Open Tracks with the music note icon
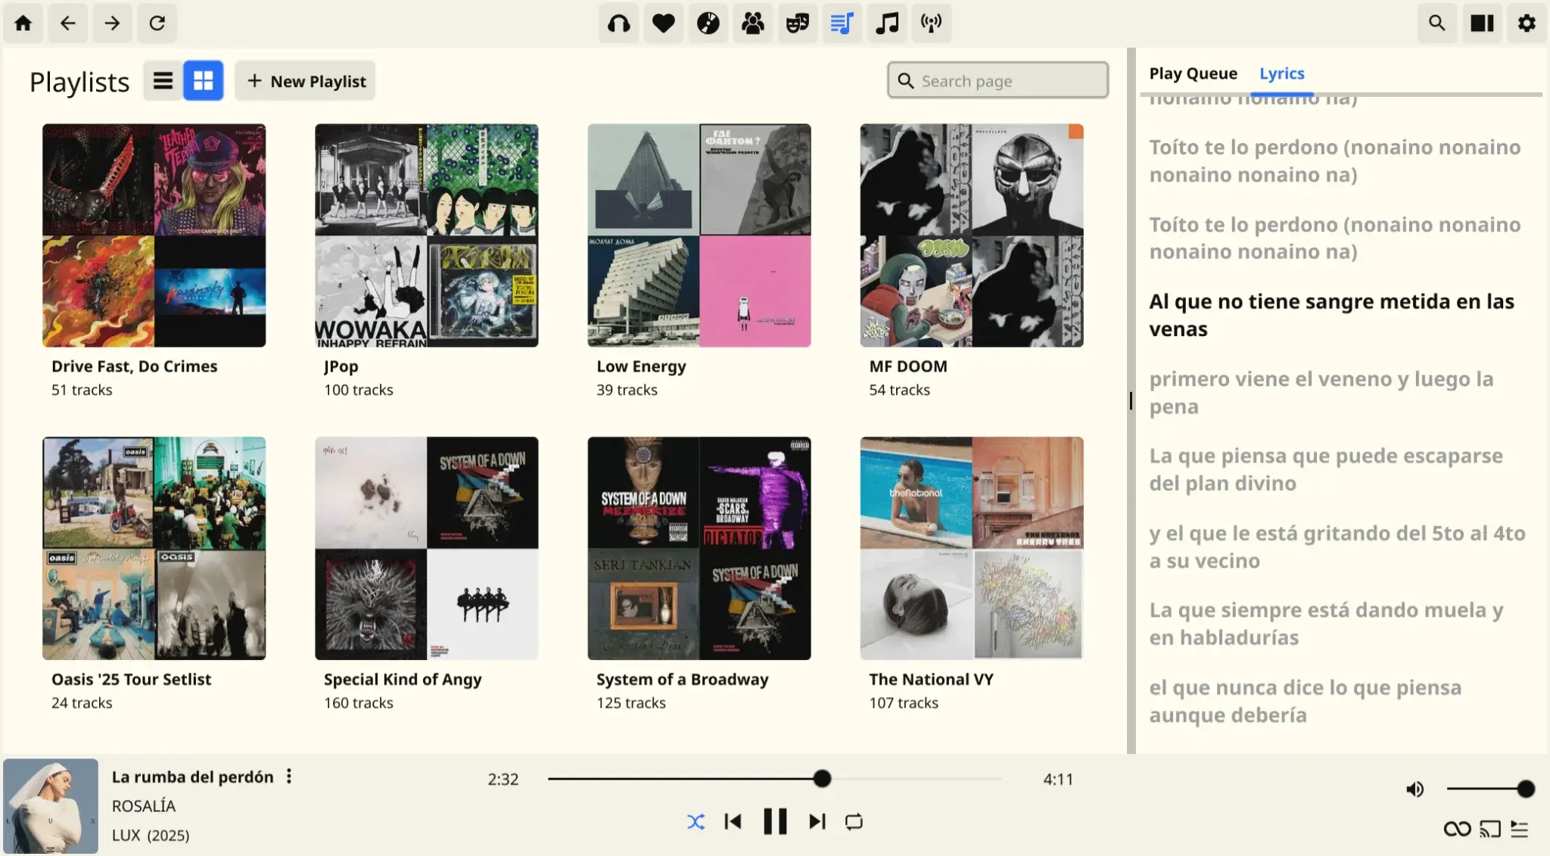1550x856 pixels. [886, 23]
